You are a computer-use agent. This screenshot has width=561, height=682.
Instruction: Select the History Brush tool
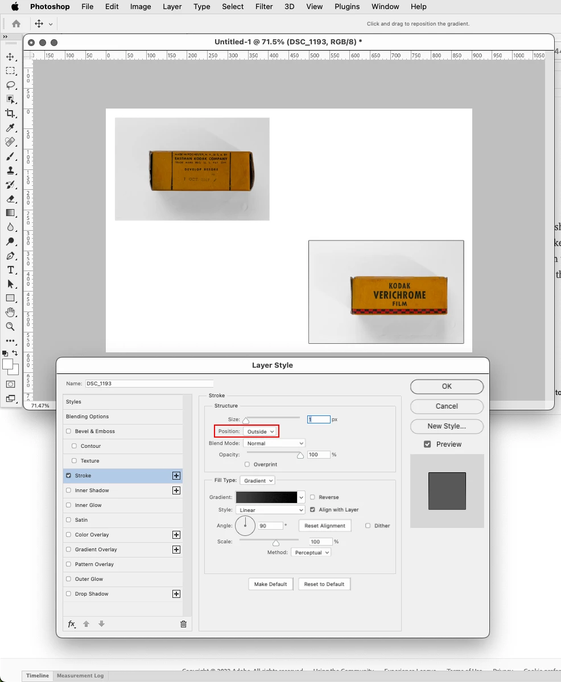[10, 185]
